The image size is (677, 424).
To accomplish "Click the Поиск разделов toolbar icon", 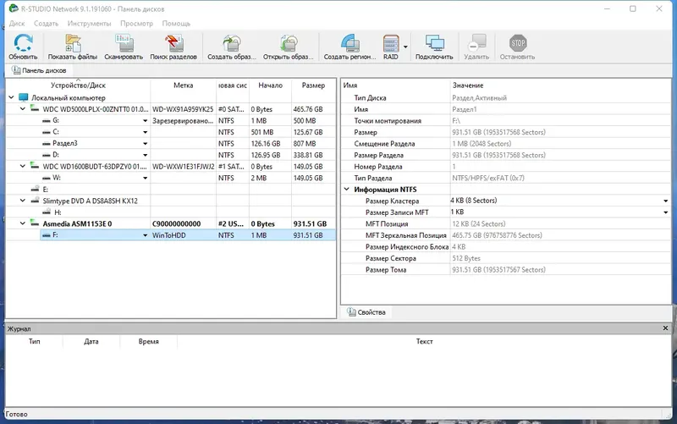I will pos(173,44).
